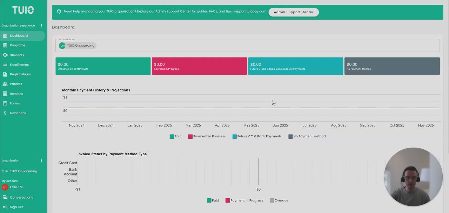Click the Parents people icon
Image resolution: width=449 pixels, height=213 pixels.
[x=5, y=84]
